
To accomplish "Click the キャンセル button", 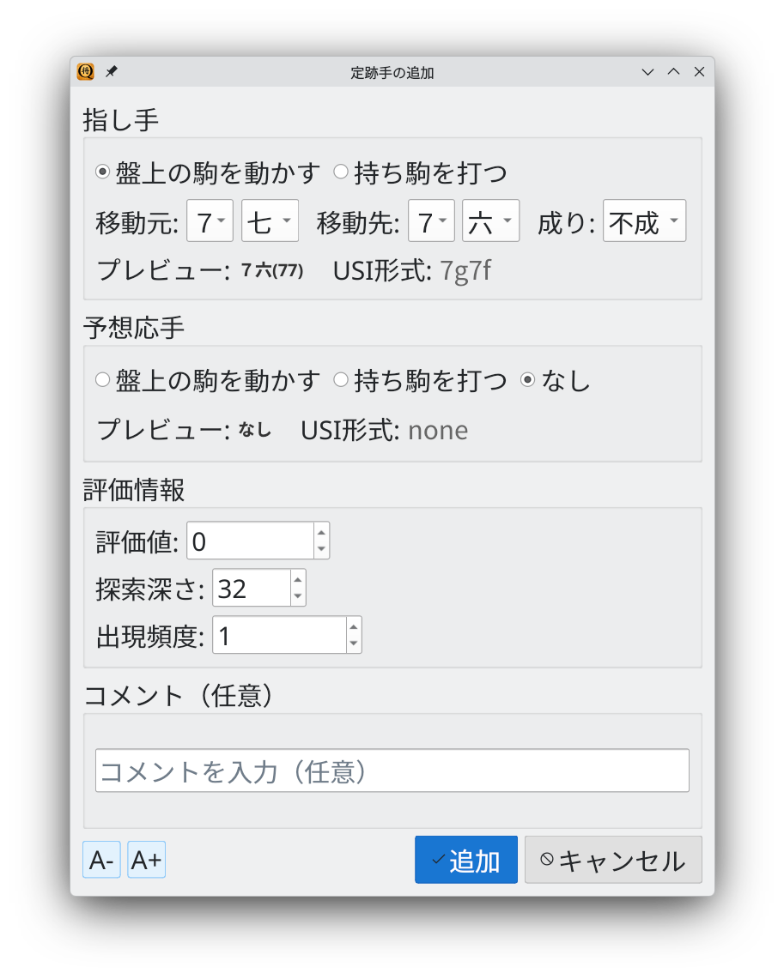I will tap(612, 859).
